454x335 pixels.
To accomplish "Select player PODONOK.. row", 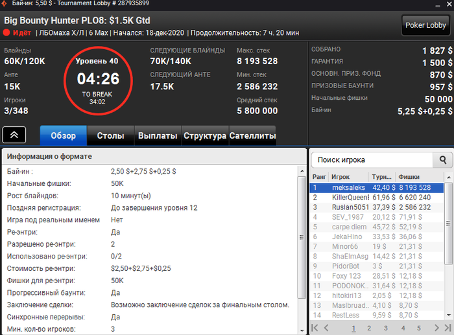I will coord(377,286).
